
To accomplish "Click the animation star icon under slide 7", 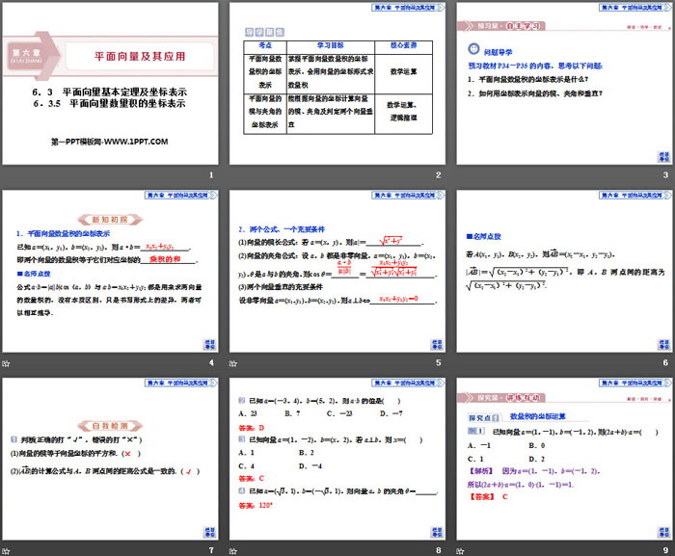I will [x=9, y=550].
